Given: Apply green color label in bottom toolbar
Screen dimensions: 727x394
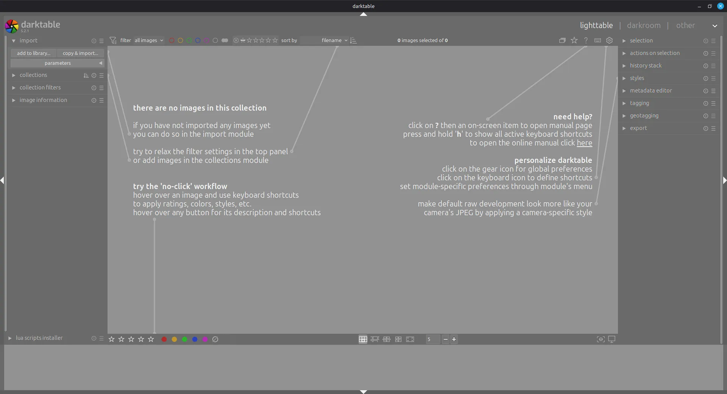Looking at the screenshot, I should 184,339.
